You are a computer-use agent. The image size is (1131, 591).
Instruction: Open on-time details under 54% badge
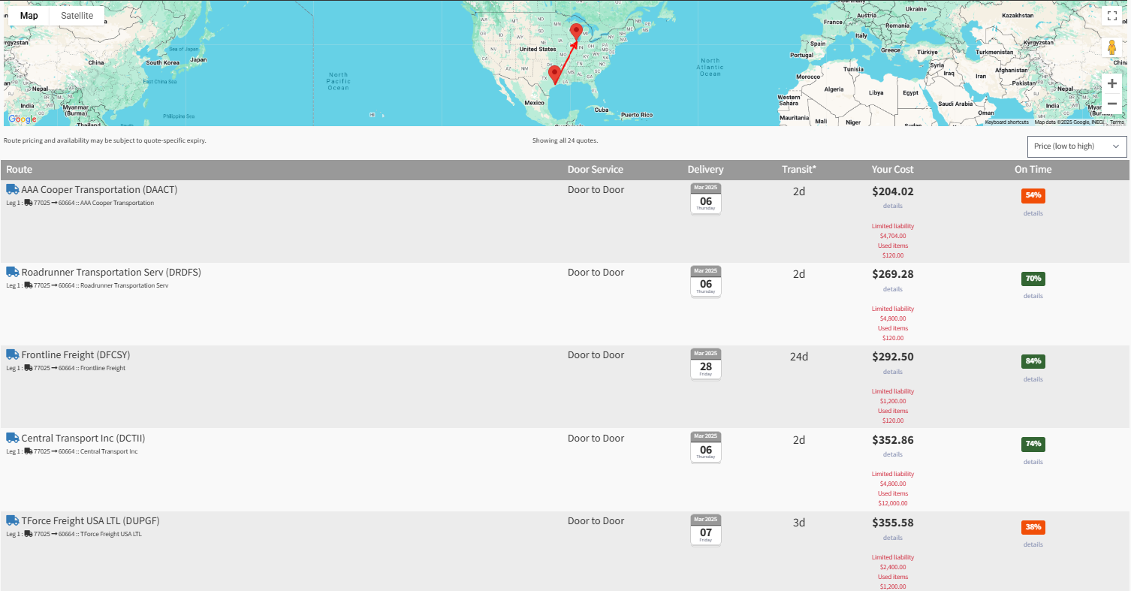[x=1033, y=213]
